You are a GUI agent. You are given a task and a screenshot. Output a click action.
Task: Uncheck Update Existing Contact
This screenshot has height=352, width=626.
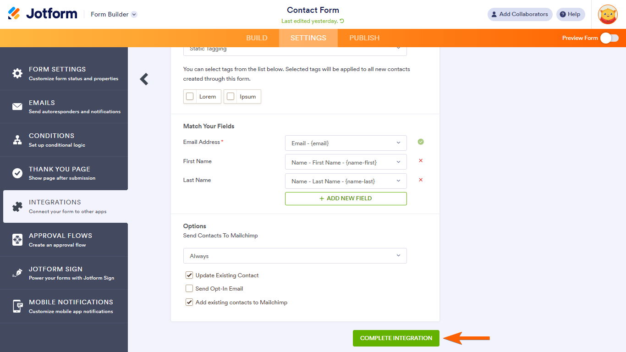(189, 275)
